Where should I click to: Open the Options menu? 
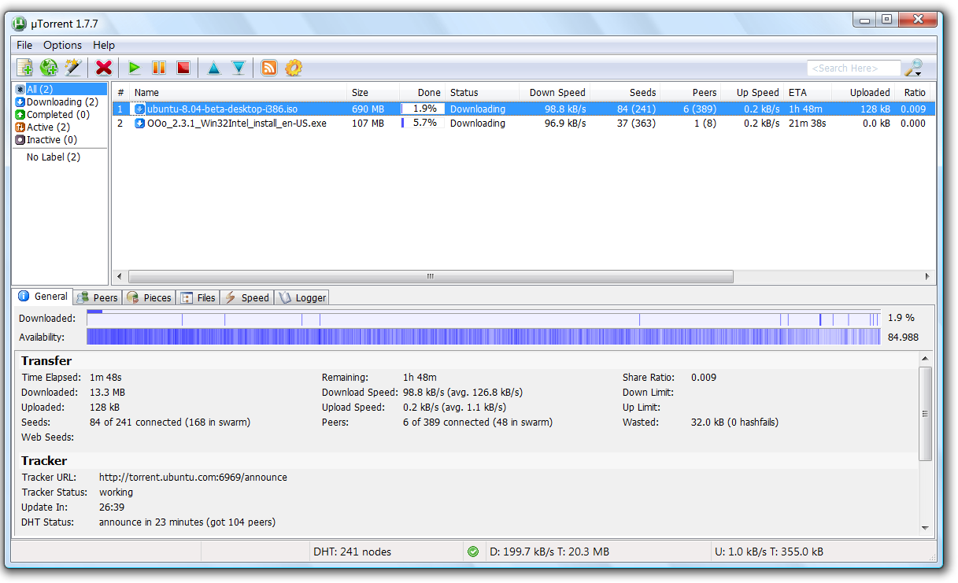(62, 45)
